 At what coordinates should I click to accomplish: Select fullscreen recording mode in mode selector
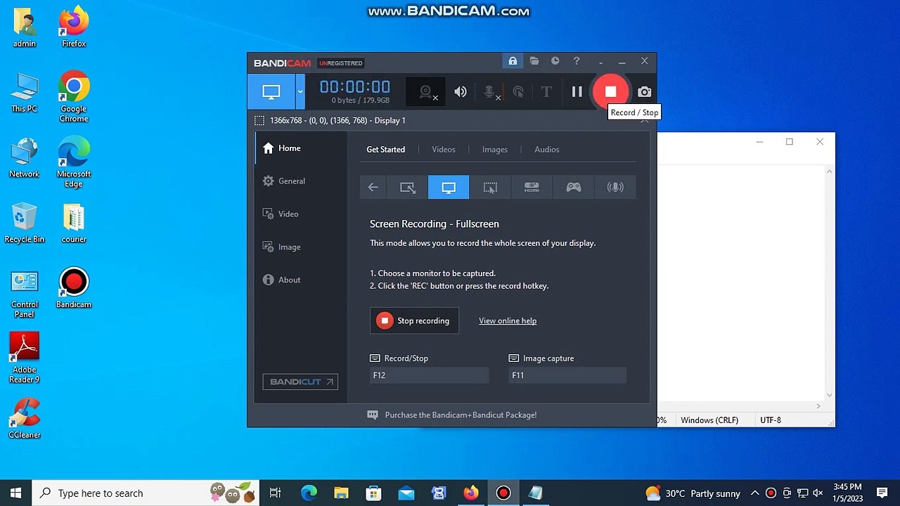point(449,187)
